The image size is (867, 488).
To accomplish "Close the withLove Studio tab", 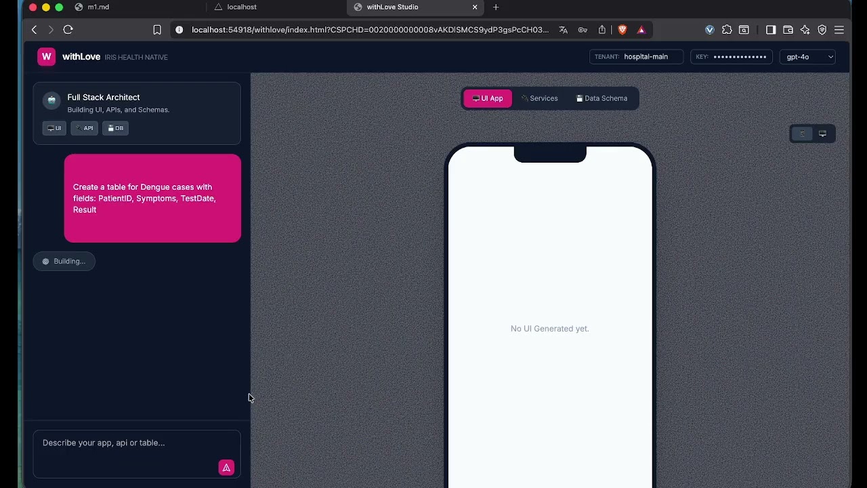I will 475,7.
